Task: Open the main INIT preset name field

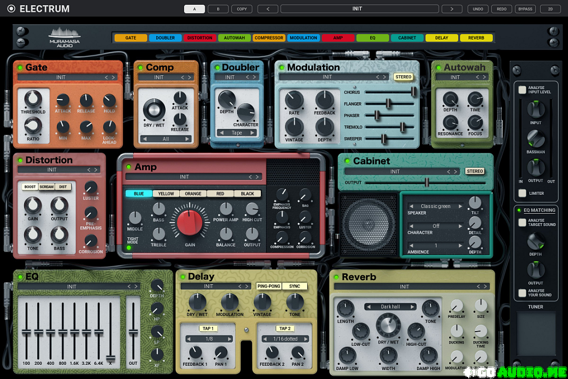Action: pyautogui.click(x=359, y=9)
